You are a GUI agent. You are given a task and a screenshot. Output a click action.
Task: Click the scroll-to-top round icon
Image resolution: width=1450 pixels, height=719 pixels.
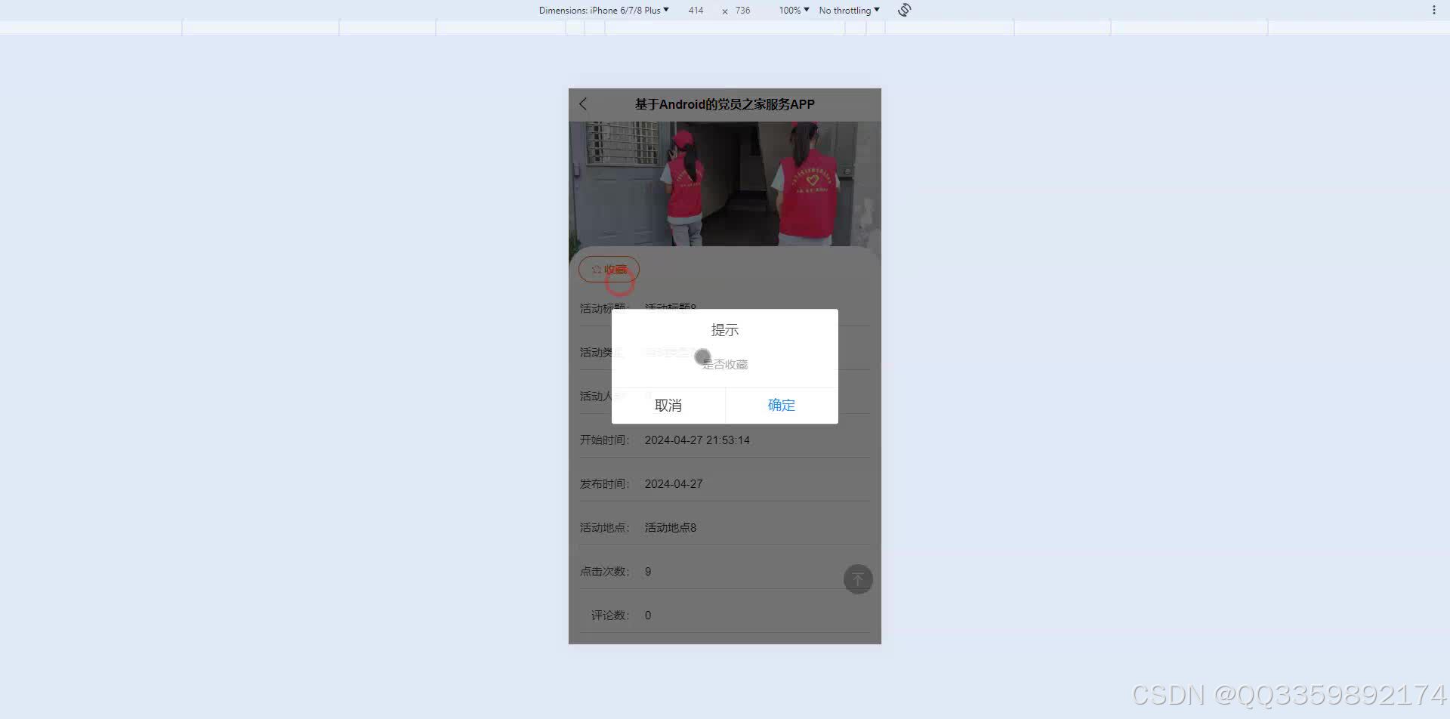(858, 579)
